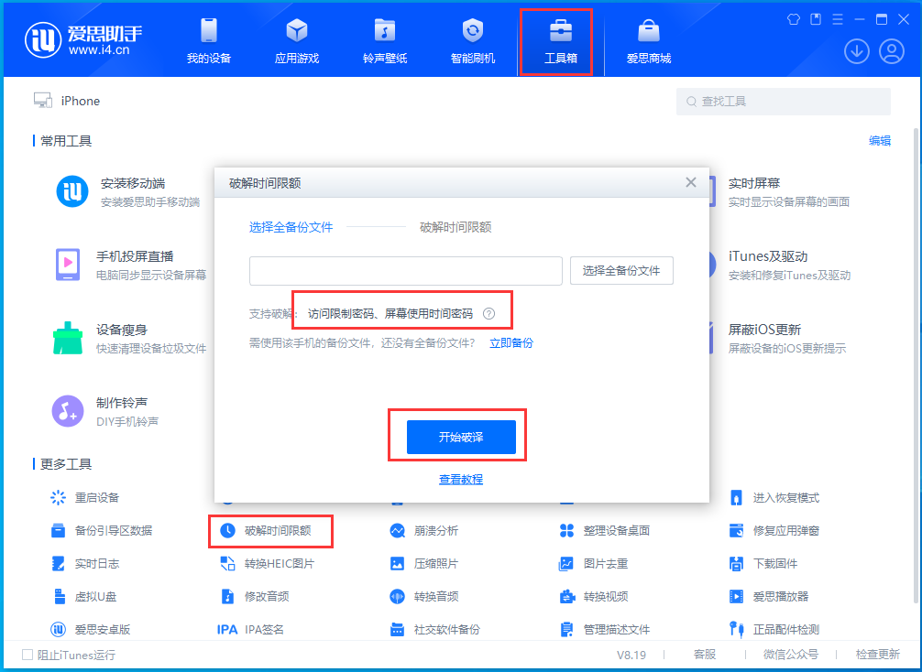Click the 立即备份 backup link
Screen dimensions: 922x672
(510, 341)
